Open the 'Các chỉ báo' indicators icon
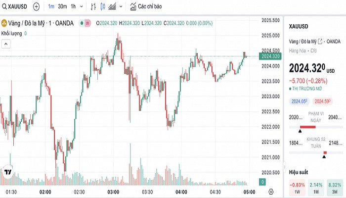Viewport: 346px width, 198px height. pyautogui.click(x=133, y=7)
